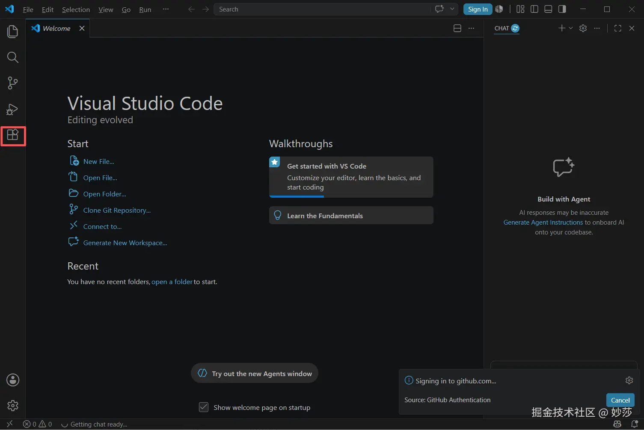Uncheck Show welcome page on startup
Viewport: 644px width, 430px height.
coord(204,407)
